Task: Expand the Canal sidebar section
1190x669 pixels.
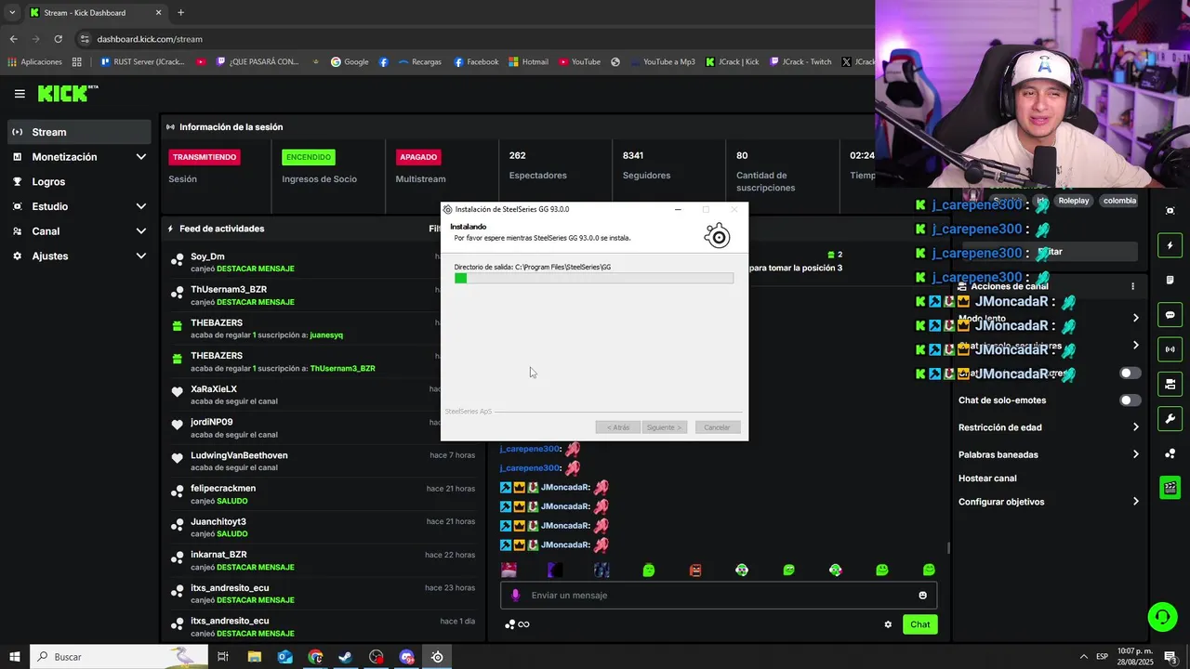Action: point(79,231)
